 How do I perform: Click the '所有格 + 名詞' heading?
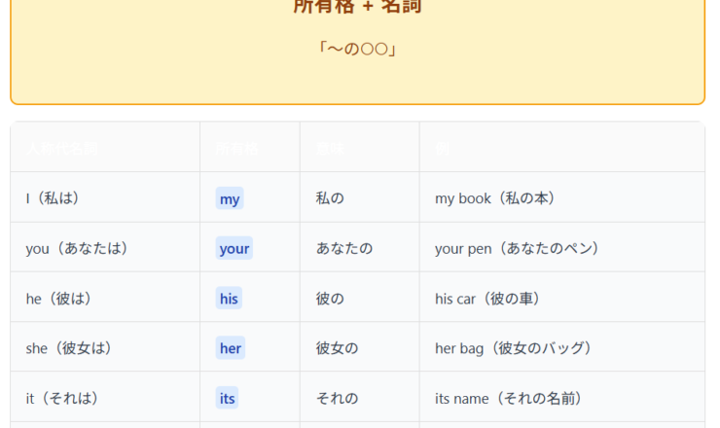(x=358, y=6)
